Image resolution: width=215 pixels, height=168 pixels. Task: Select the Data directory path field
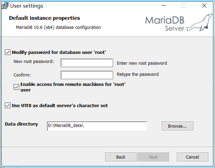(x=97, y=126)
